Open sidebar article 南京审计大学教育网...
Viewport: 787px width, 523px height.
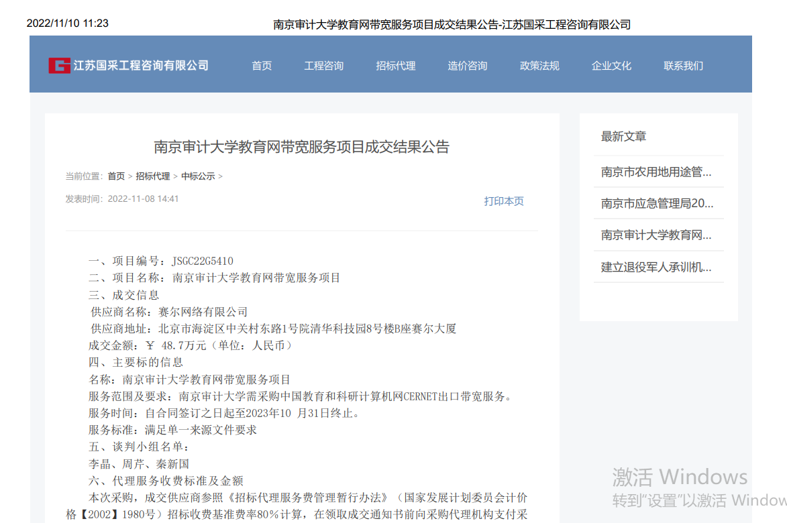click(x=656, y=235)
